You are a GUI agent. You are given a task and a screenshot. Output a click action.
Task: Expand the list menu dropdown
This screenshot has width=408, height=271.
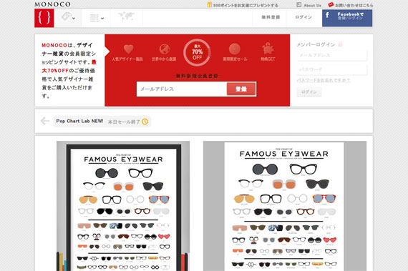pos(97,18)
